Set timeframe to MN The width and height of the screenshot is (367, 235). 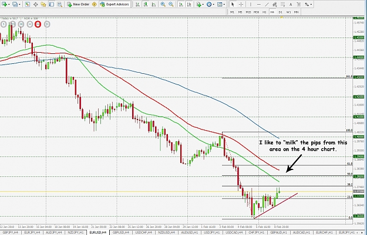click(x=297, y=12)
